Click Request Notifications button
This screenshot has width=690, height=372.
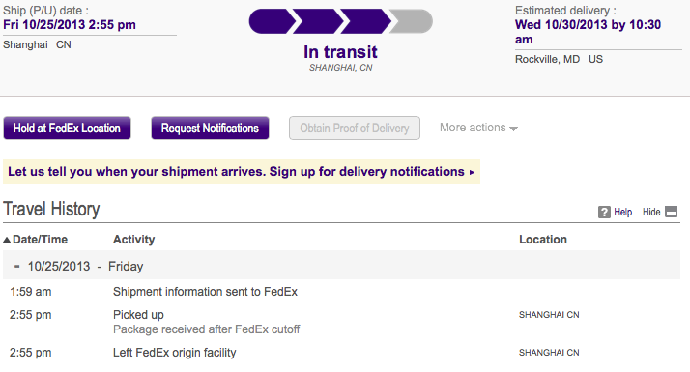210,129
